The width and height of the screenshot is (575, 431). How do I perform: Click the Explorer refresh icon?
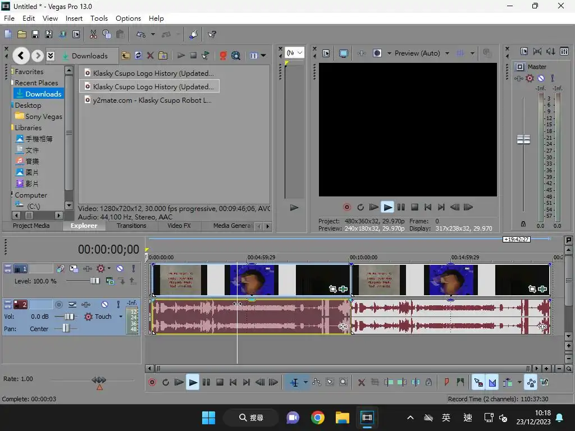138,56
